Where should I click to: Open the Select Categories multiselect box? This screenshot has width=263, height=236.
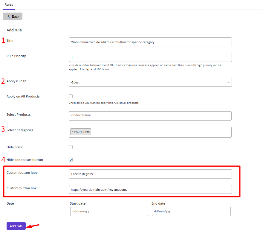tap(150, 132)
